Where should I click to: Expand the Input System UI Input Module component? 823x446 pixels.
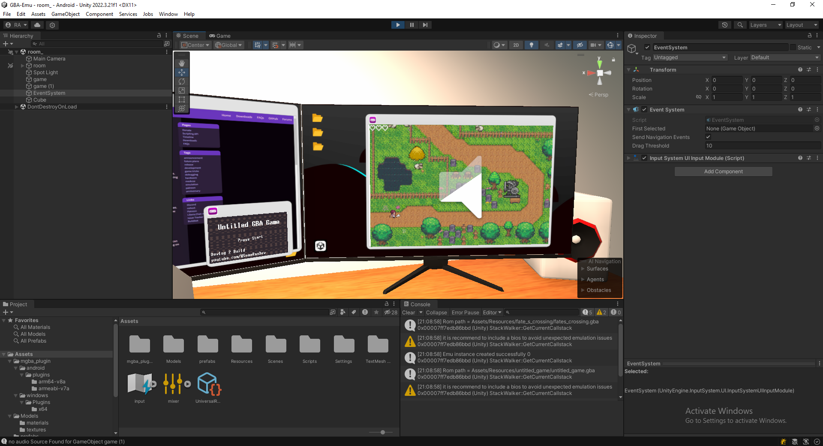tap(628, 158)
